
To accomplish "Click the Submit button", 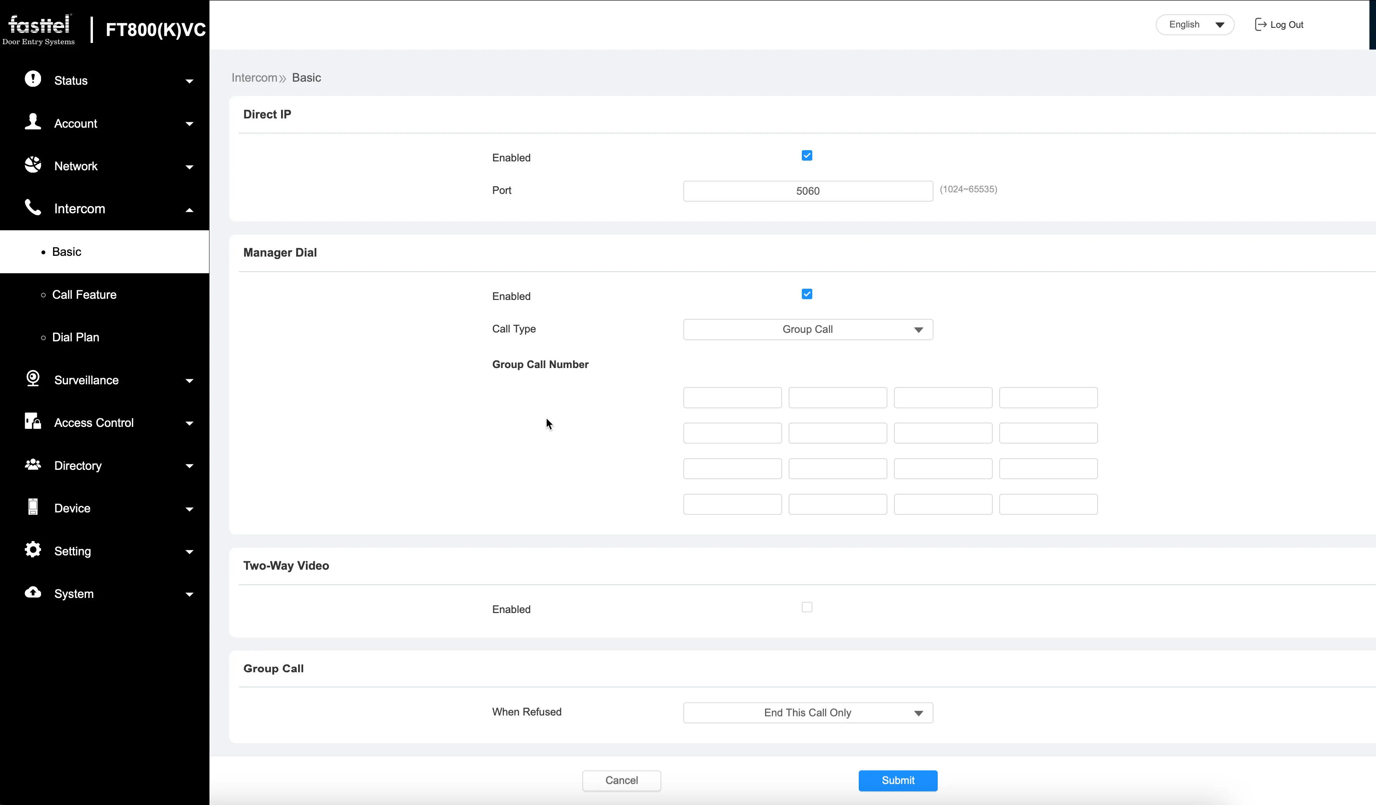I will (x=898, y=781).
